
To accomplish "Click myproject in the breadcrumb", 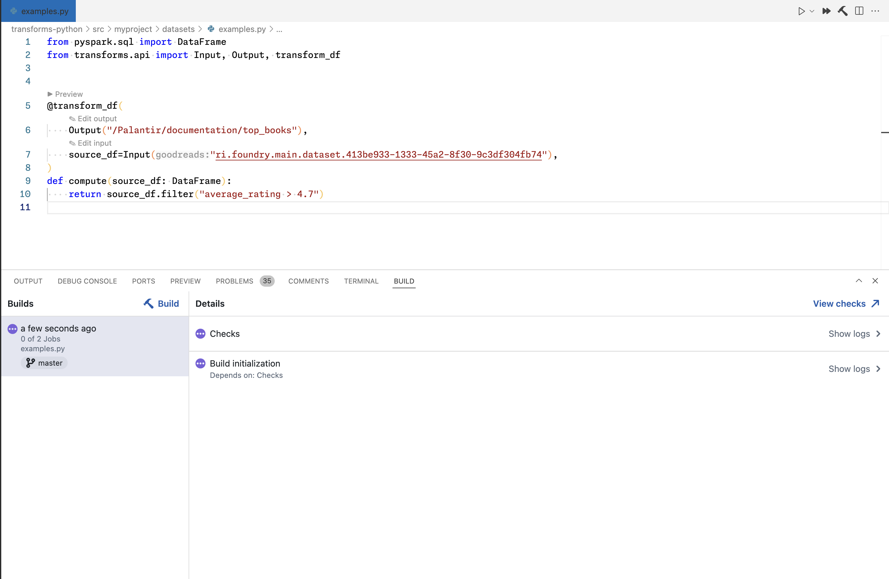I will (x=133, y=29).
